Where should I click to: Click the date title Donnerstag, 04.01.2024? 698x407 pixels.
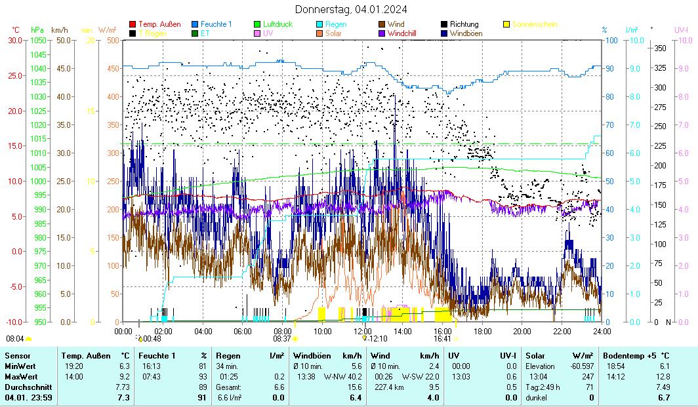(x=350, y=9)
